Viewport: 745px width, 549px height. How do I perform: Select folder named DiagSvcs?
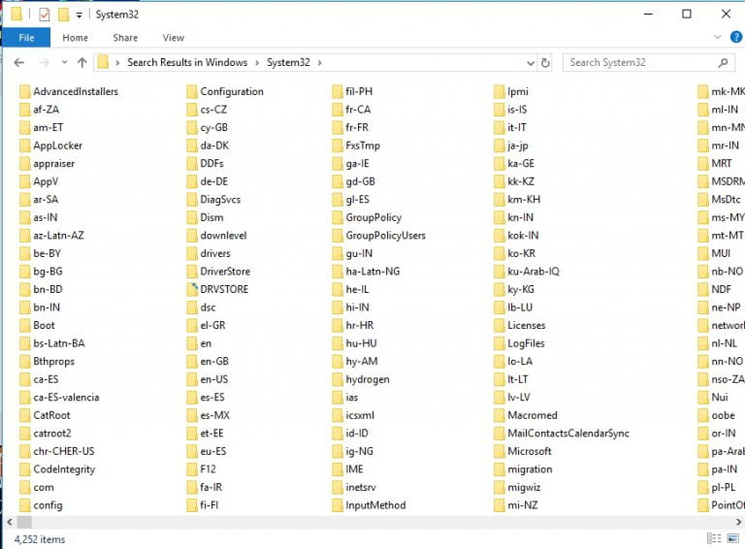(x=213, y=200)
